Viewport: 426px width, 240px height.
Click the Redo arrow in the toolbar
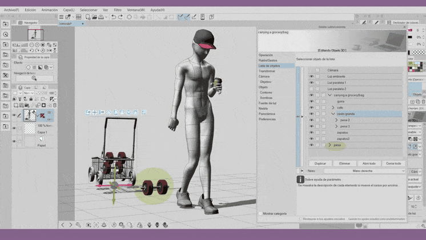pos(120,17)
